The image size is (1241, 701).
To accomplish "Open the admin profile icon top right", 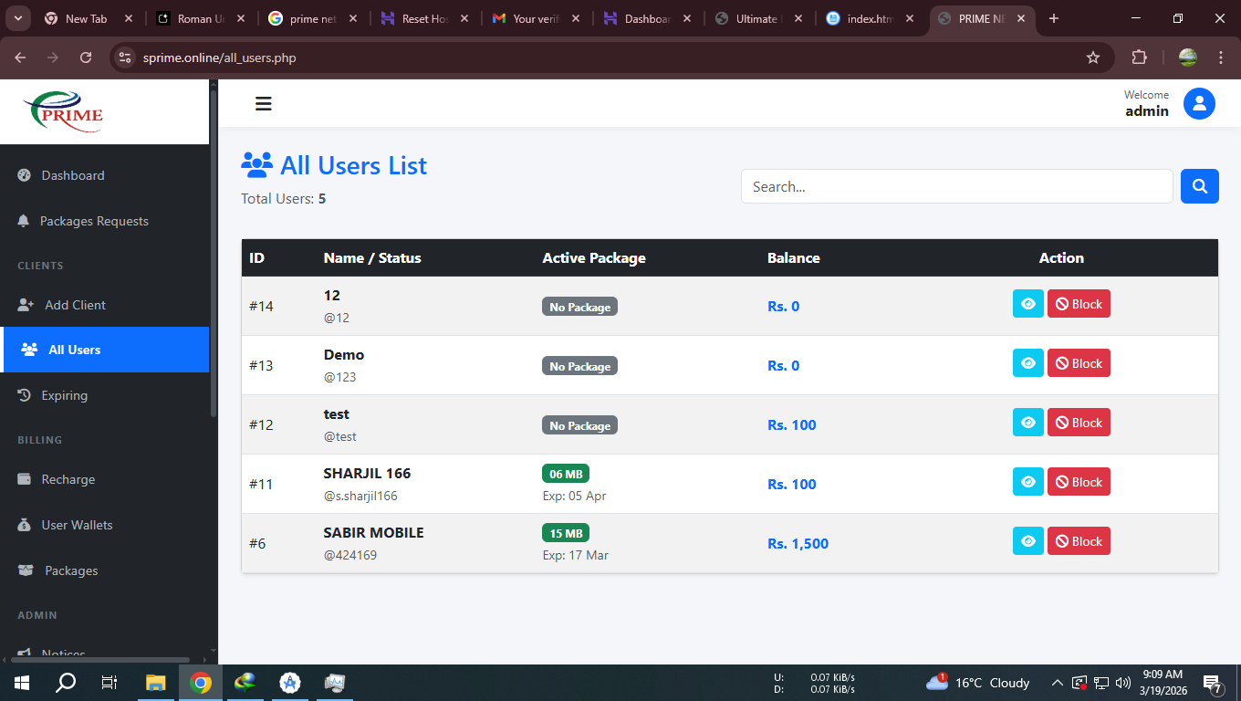I will point(1199,103).
